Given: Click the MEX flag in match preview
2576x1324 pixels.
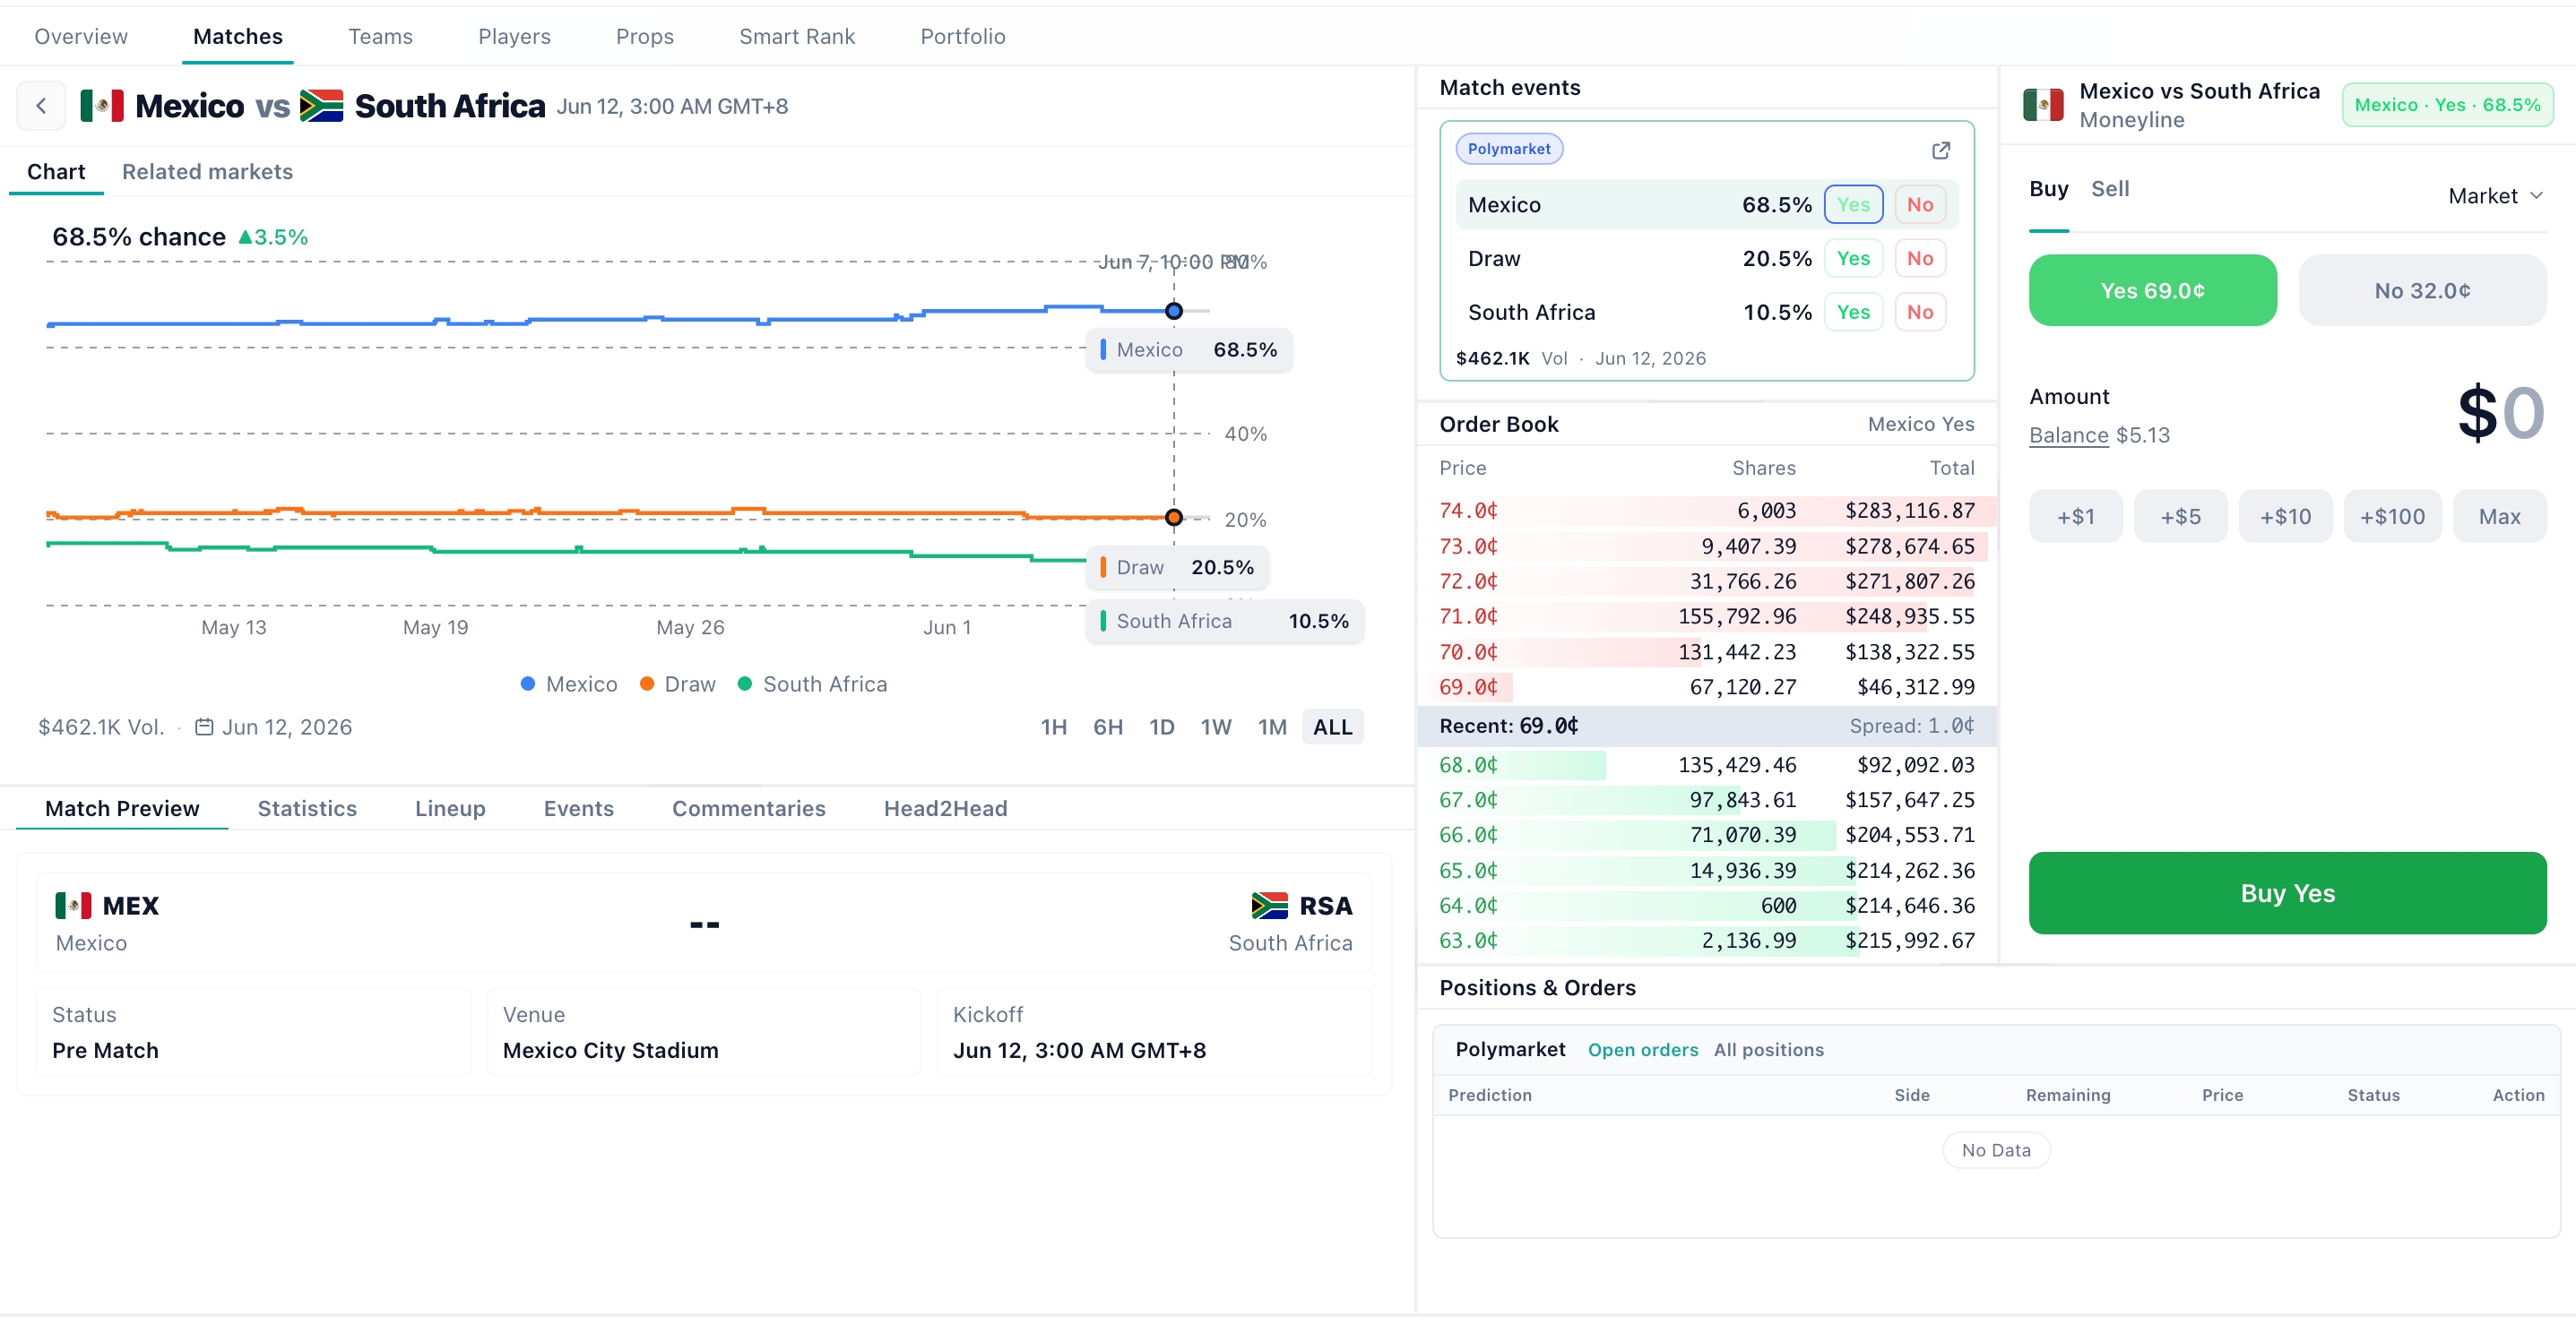Looking at the screenshot, I should coord(73,907).
